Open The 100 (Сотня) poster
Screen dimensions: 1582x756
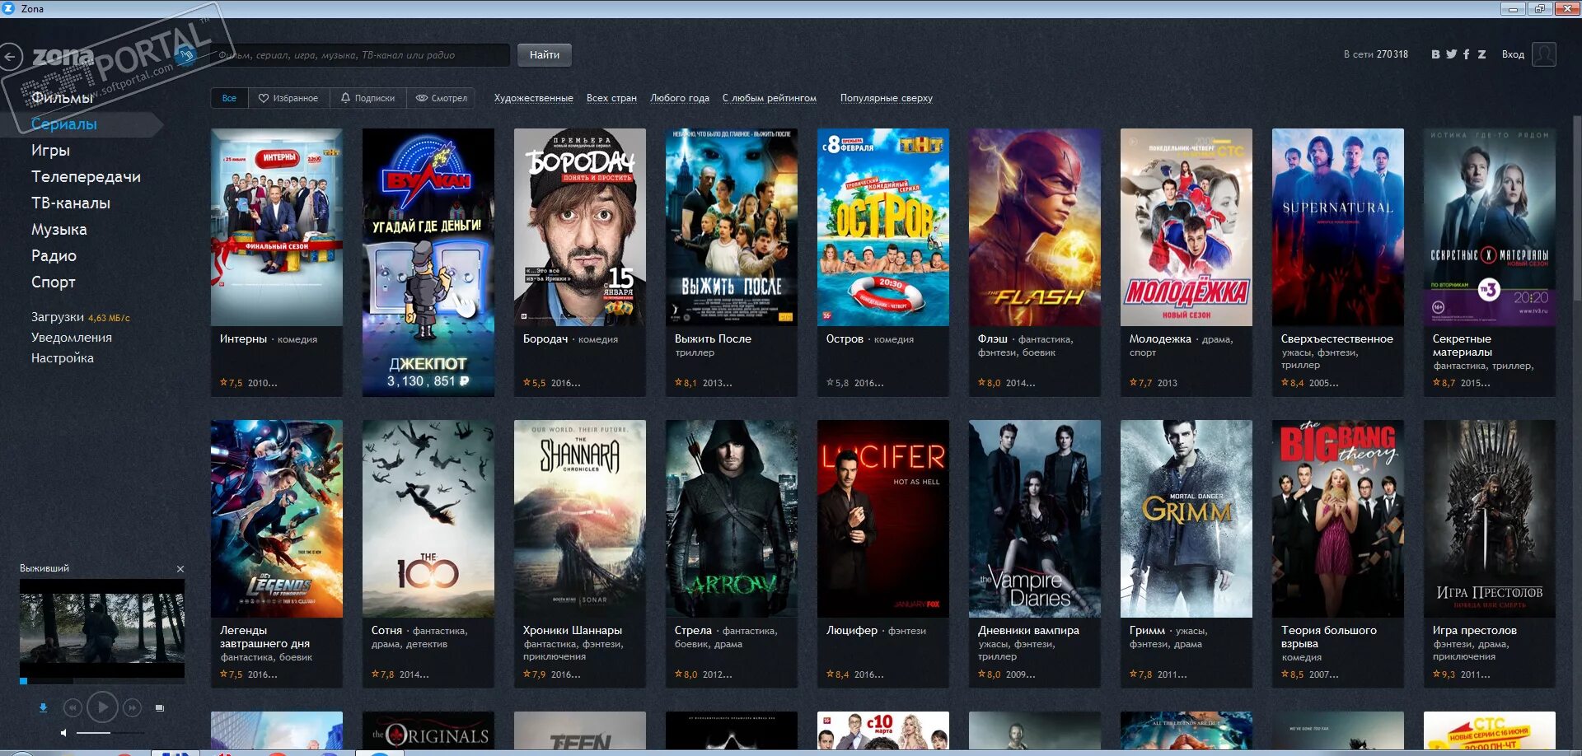[428, 519]
